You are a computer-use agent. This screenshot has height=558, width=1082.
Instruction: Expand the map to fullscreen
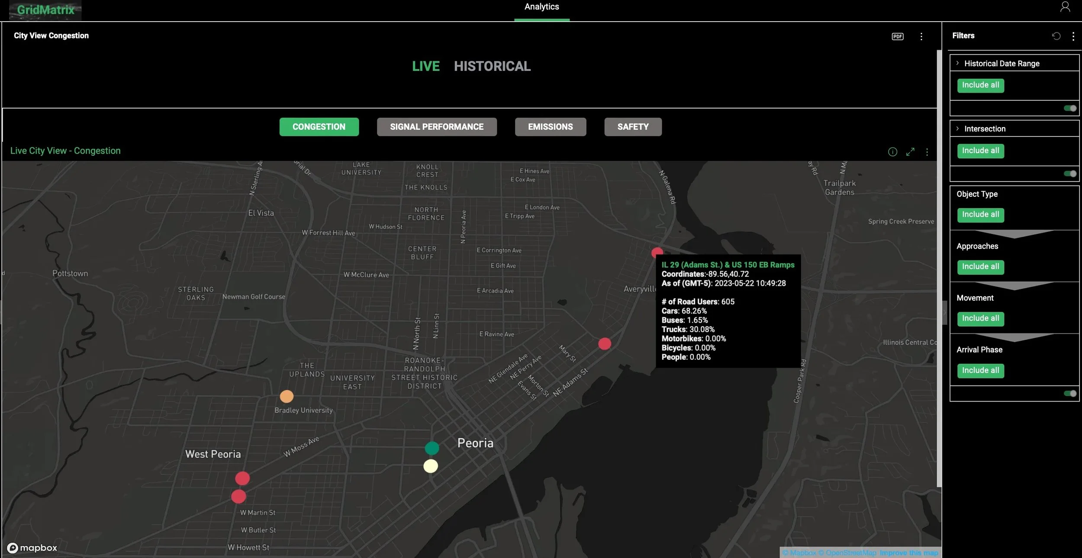(x=910, y=152)
